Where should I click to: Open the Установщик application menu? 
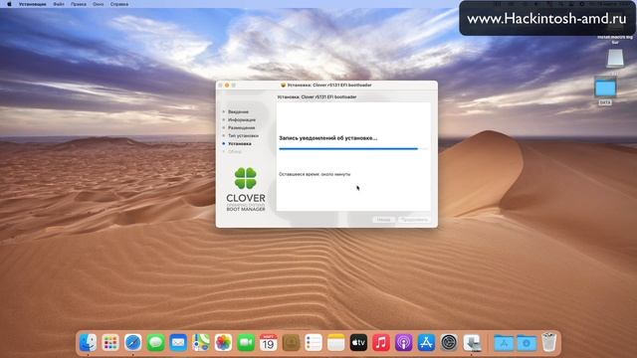33,4
